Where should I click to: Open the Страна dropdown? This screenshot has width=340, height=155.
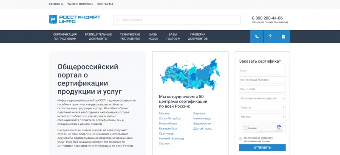coord(262,108)
